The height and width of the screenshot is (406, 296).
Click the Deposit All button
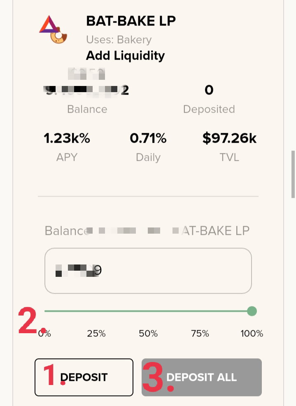pyautogui.click(x=202, y=377)
